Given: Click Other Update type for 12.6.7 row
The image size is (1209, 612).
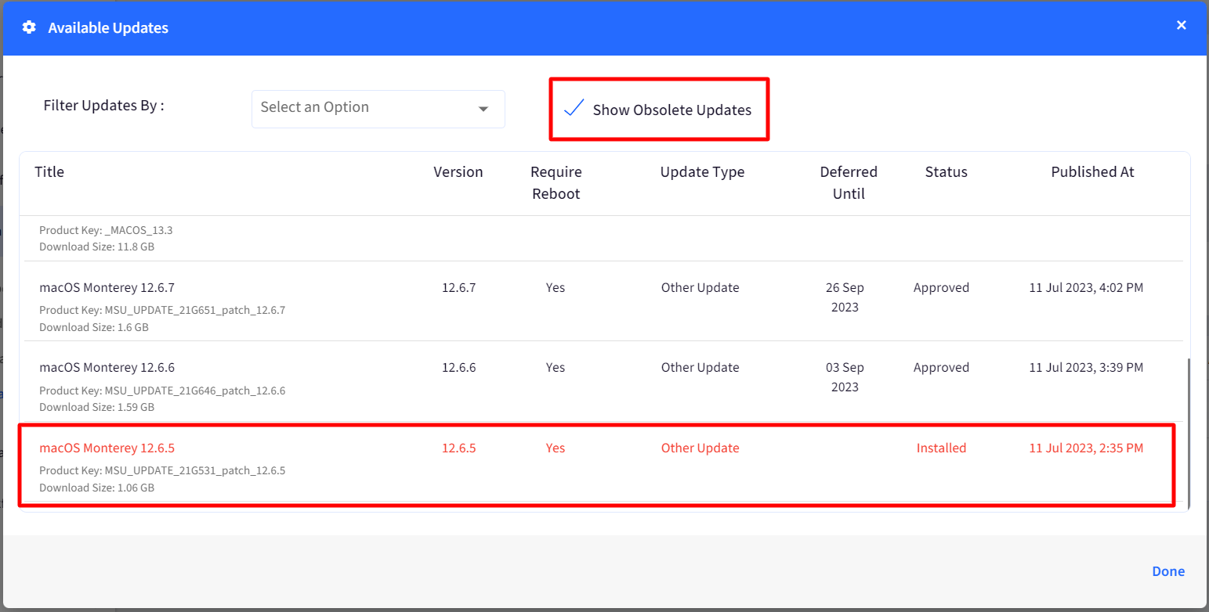Looking at the screenshot, I should [x=700, y=287].
